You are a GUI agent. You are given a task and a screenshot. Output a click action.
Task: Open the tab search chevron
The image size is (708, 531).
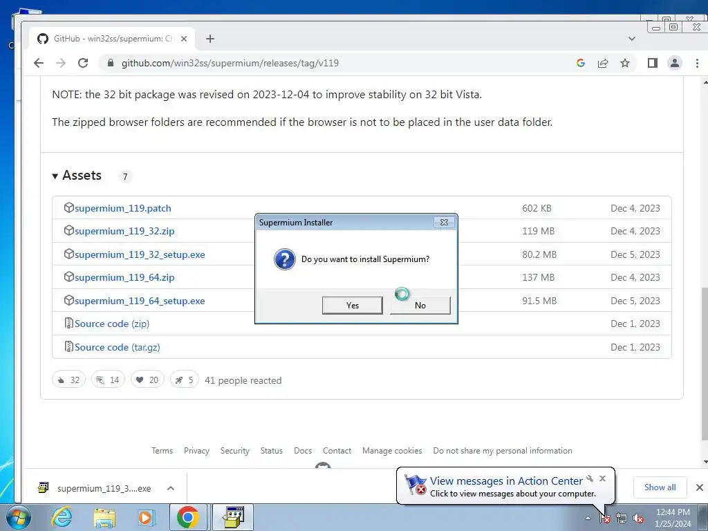tap(632, 39)
